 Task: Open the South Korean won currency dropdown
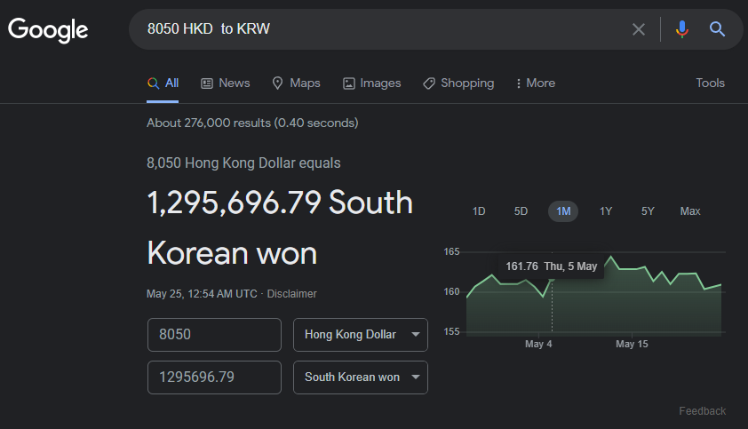(x=361, y=377)
